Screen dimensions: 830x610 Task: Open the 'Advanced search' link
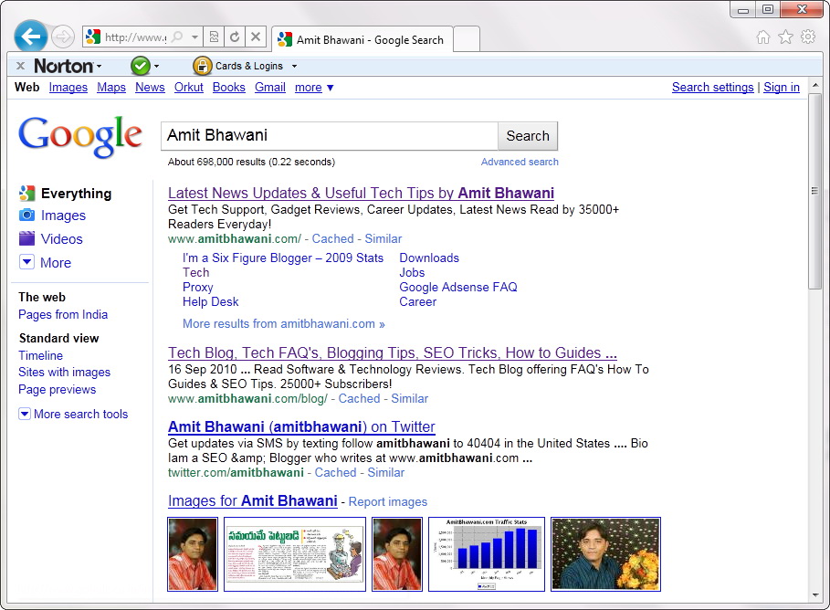[x=520, y=162]
